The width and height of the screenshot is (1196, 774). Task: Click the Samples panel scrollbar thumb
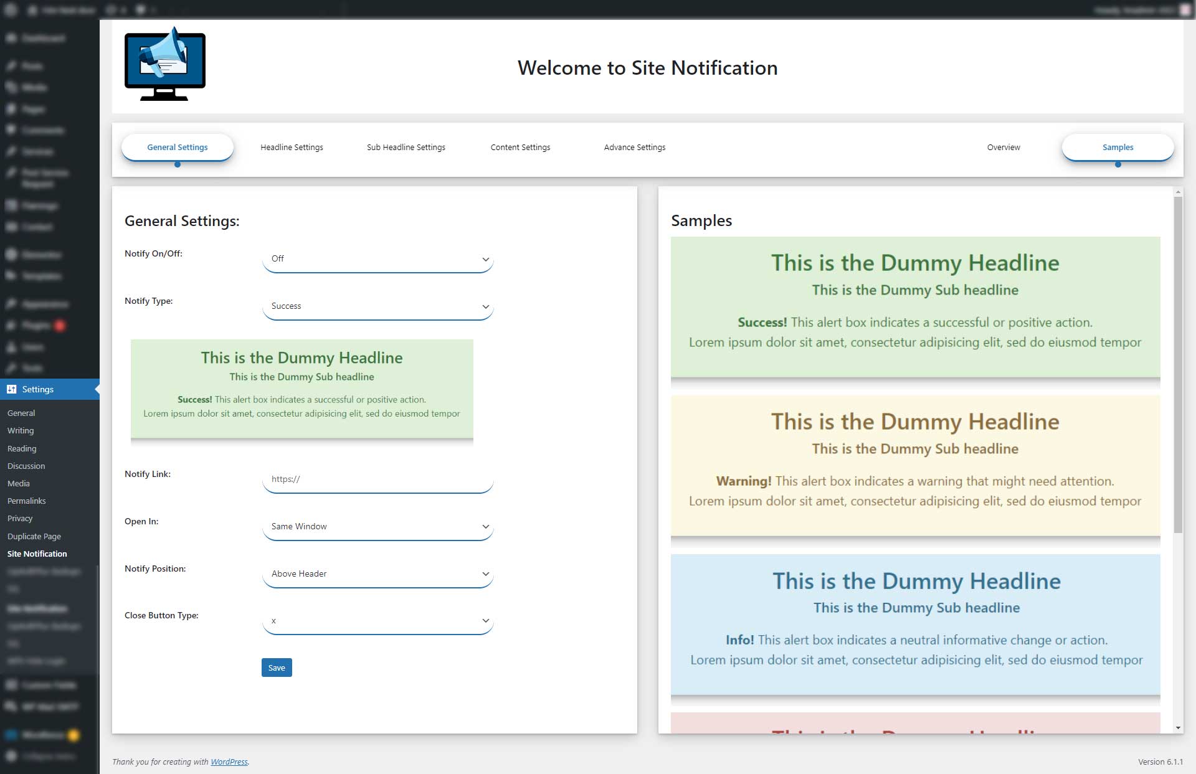coord(1177,364)
